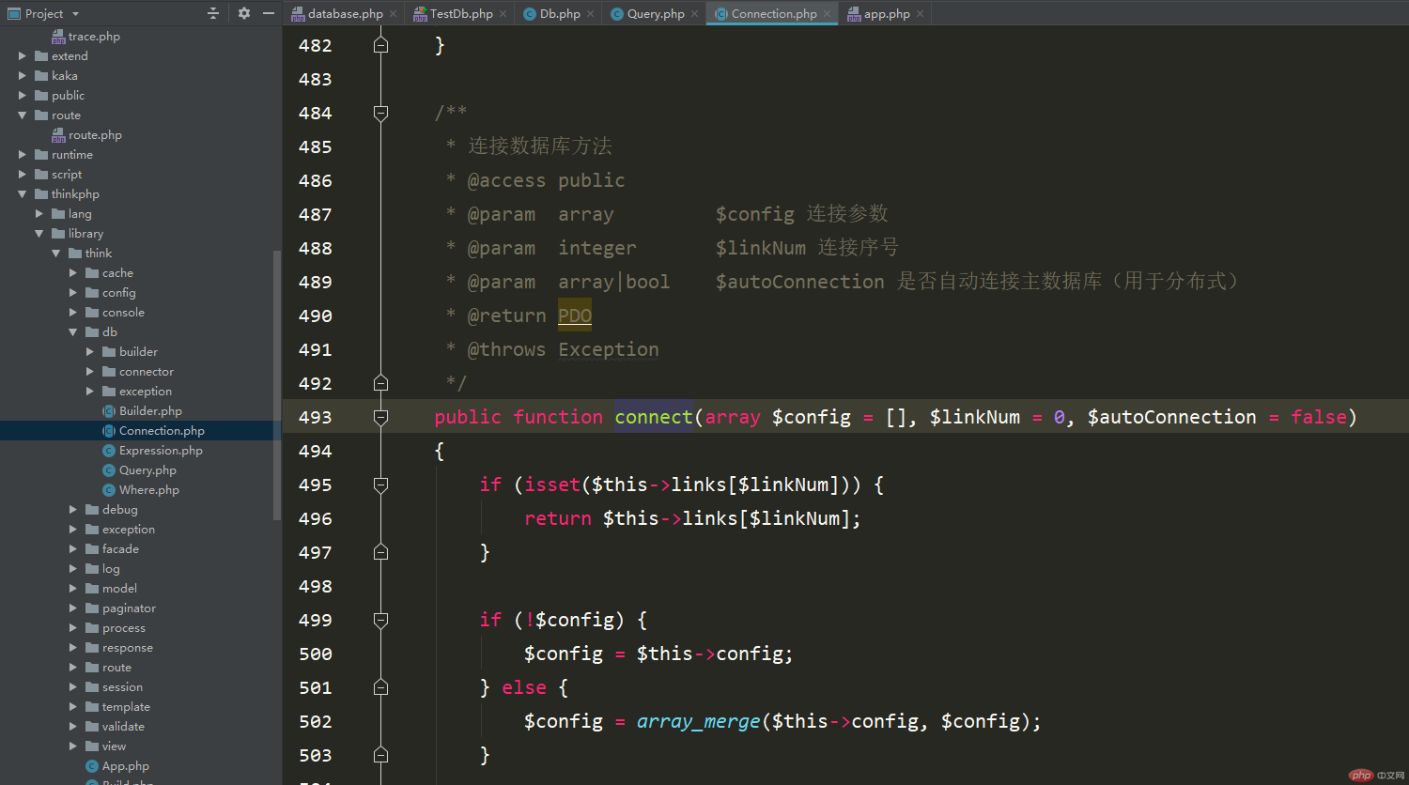This screenshot has height=785, width=1409.
Task: Hide the Project panel with the minimize icon
Action: click(269, 13)
